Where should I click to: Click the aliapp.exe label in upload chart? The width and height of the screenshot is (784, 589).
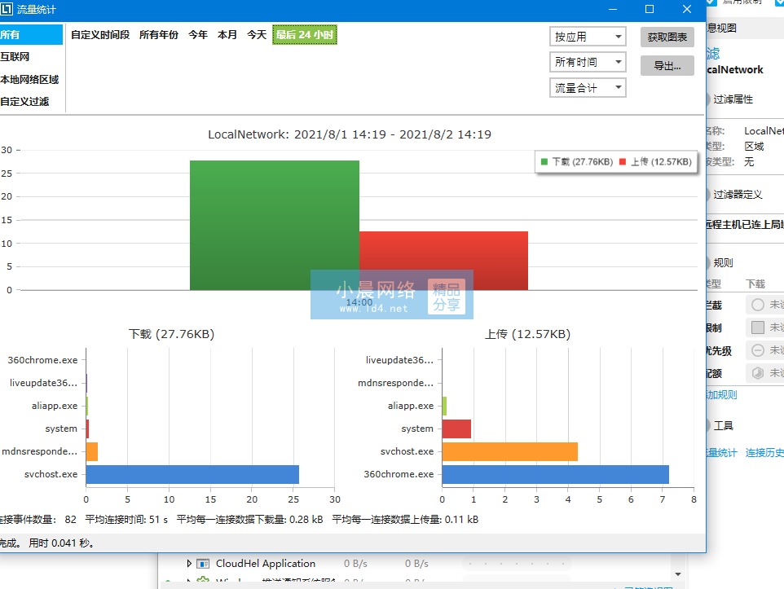411,406
